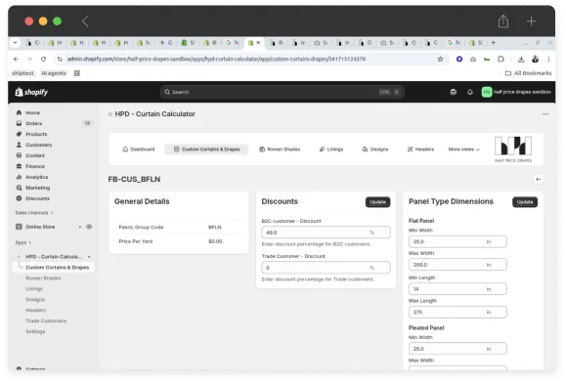Open HPD - Curtain Calculator app in the sidebar
Image resolution: width=566 pixels, height=383 pixels.
54,256
